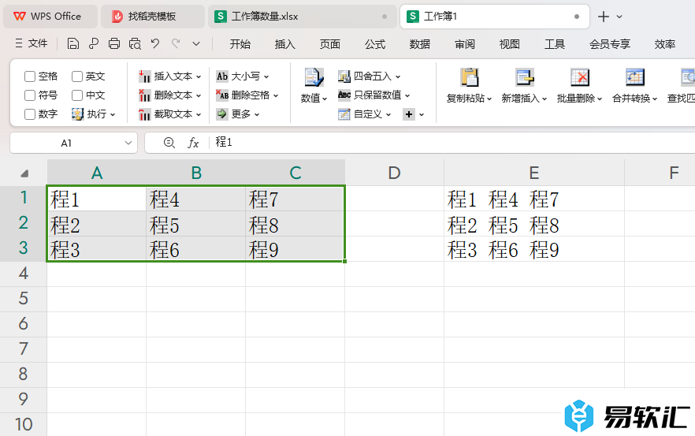Open the 数值 dropdown arrow

click(325, 99)
